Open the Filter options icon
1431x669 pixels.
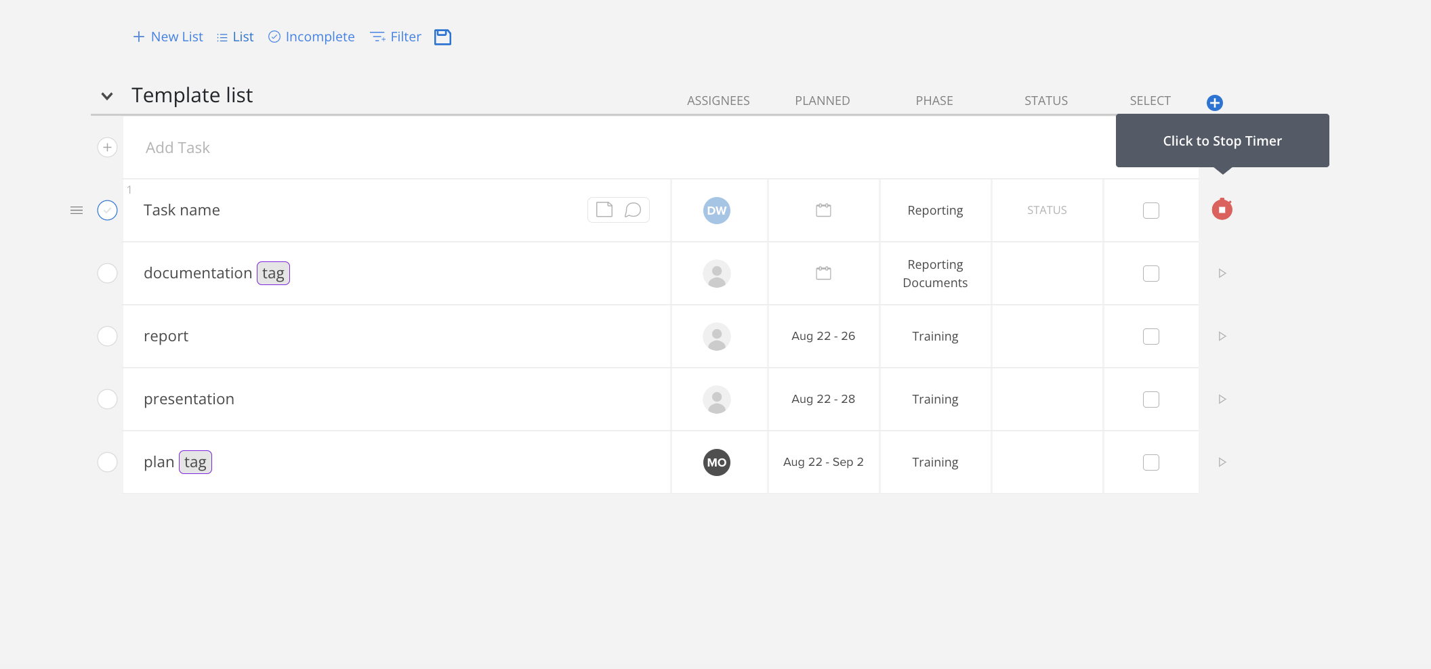(x=377, y=37)
